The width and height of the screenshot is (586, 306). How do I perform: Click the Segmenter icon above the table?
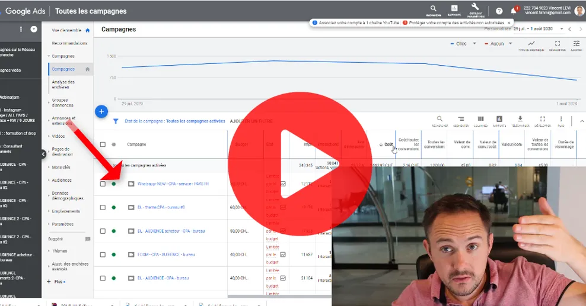point(461,119)
